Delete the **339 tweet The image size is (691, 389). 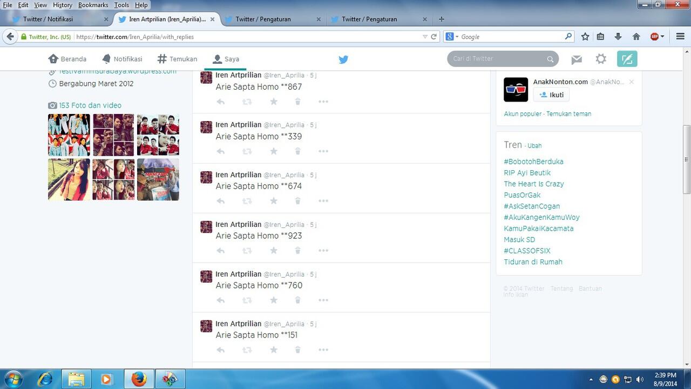[x=297, y=151]
